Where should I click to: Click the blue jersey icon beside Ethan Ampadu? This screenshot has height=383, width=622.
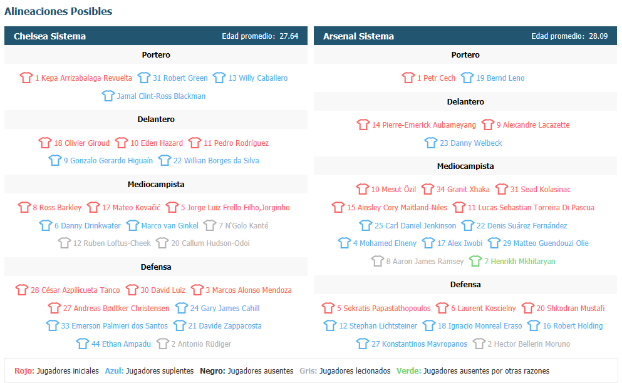click(x=83, y=344)
